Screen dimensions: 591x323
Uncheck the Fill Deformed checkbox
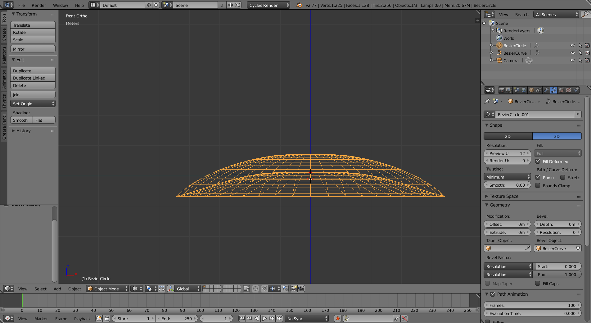538,161
